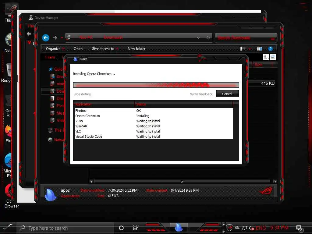Cancel the Ninite installation
Image resolution: width=312 pixels, height=234 pixels.
pyautogui.click(x=227, y=94)
